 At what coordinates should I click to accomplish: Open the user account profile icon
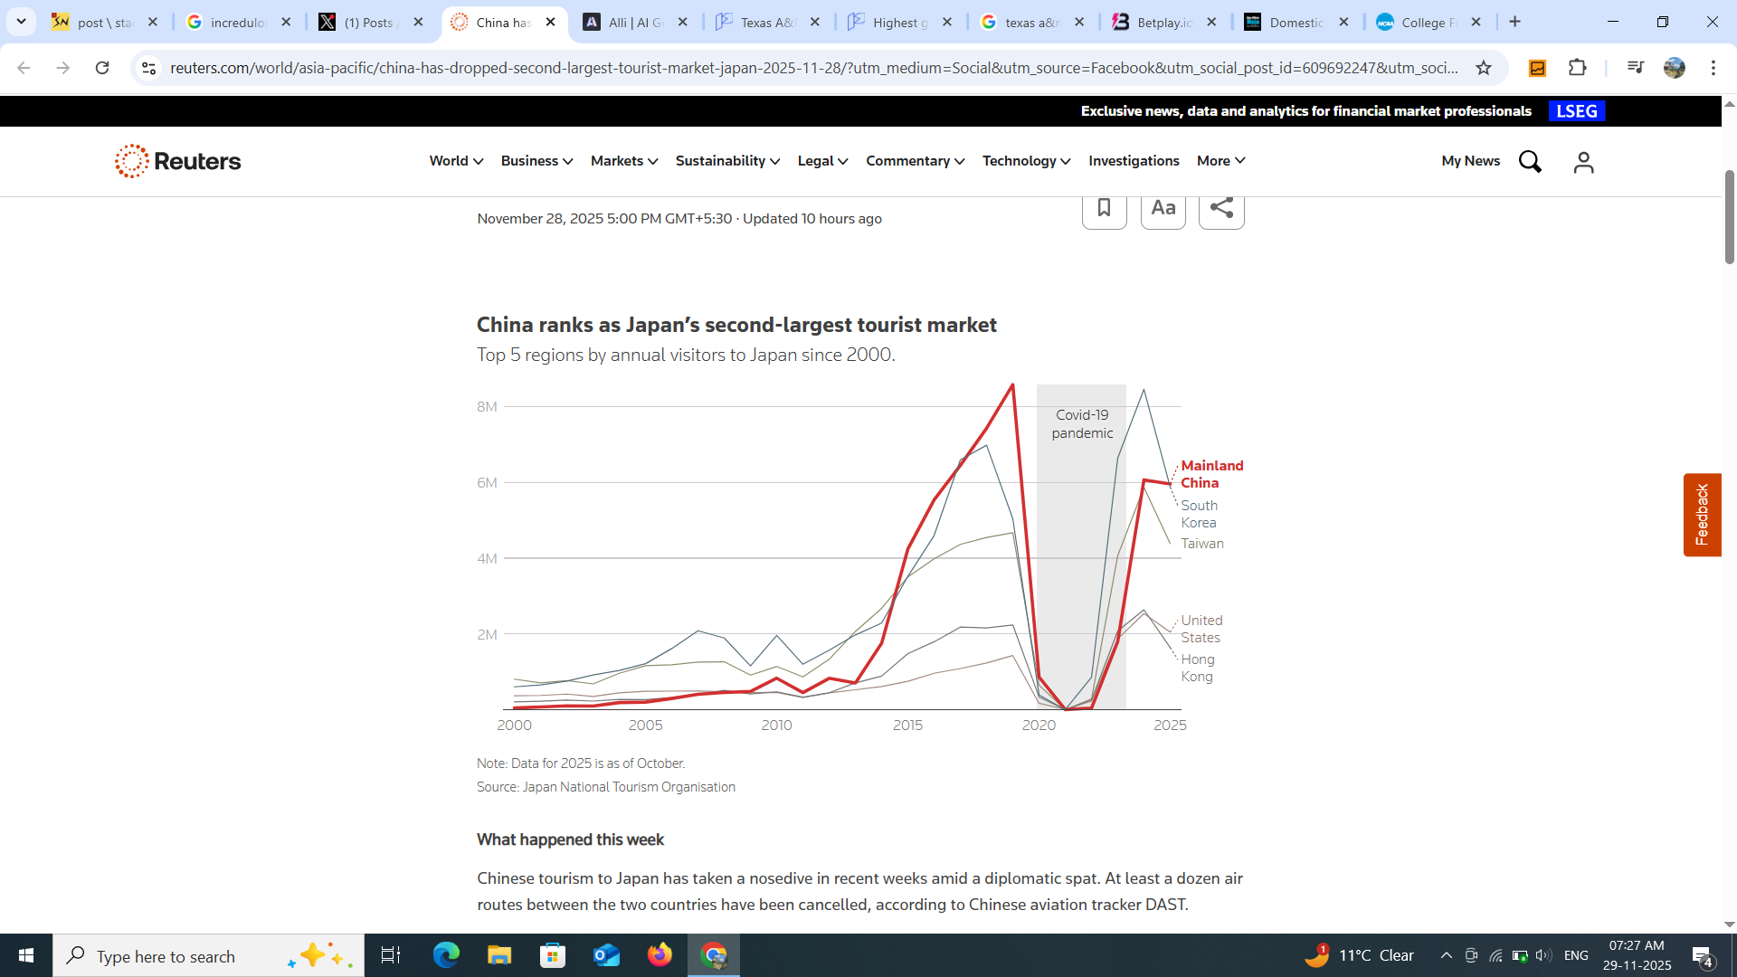pyautogui.click(x=1583, y=162)
